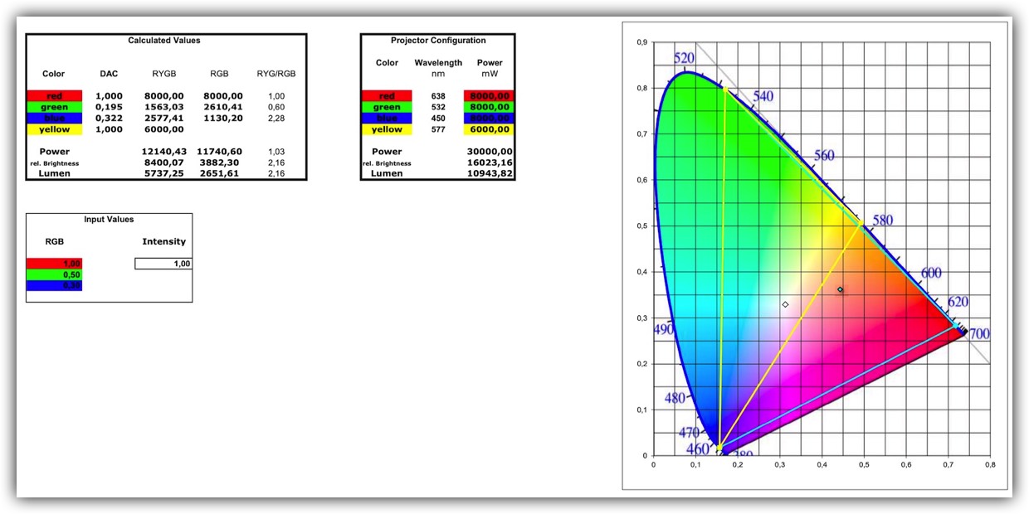Select the RYG/RGB ratio 2,28 for blue

tap(276, 119)
